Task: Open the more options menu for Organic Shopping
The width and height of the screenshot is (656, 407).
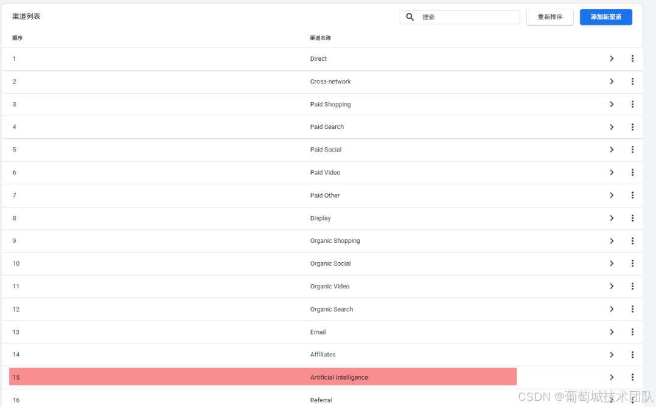Action: [x=632, y=240]
